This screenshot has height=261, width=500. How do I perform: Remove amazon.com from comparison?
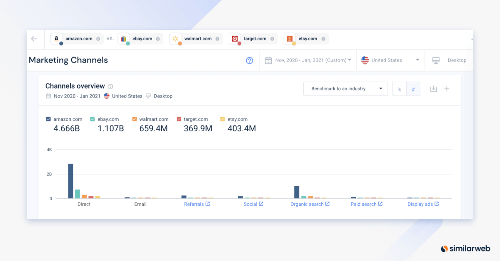pyautogui.click(x=98, y=39)
